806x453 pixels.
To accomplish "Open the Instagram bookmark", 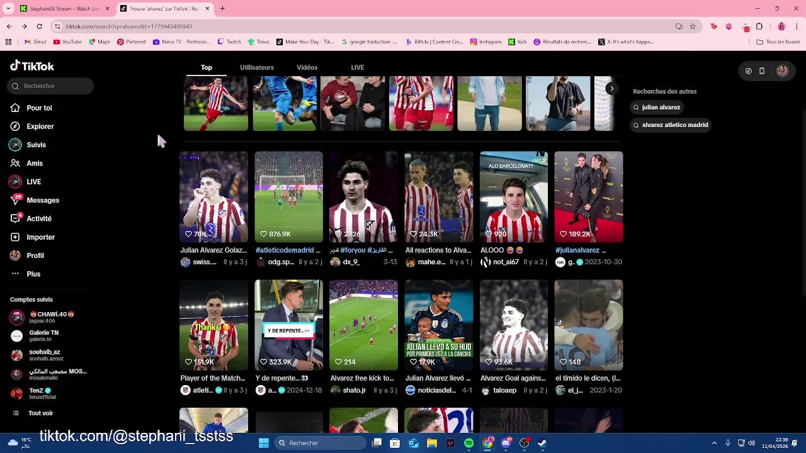I will point(485,42).
